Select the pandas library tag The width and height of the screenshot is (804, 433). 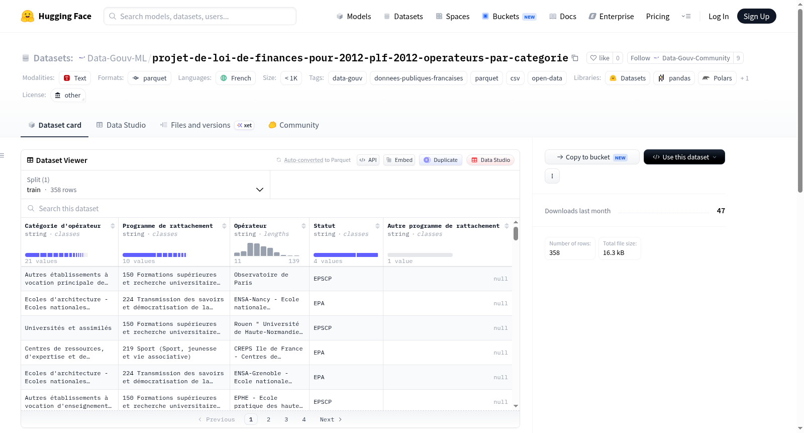(x=674, y=78)
